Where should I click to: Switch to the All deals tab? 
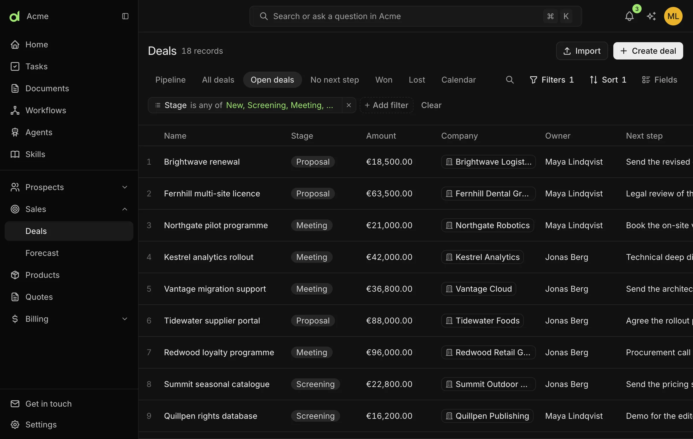pyautogui.click(x=218, y=80)
